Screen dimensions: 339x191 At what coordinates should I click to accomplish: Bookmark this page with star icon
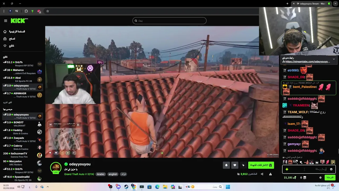(x=48, y=11)
